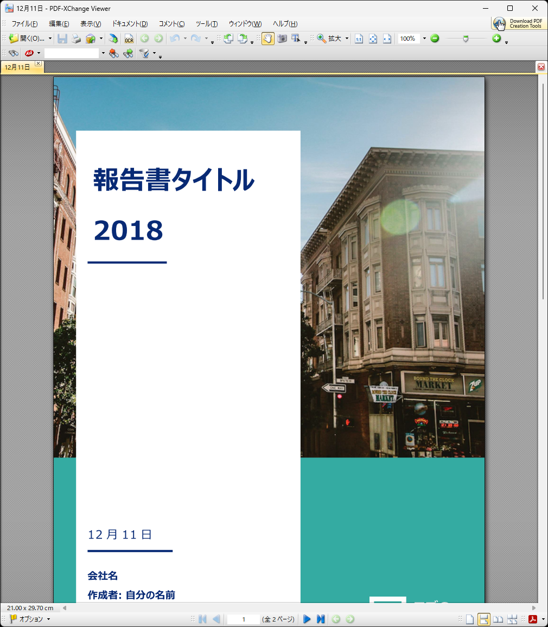Open the ドキュメント menu
The height and width of the screenshot is (627, 548).
pos(130,24)
